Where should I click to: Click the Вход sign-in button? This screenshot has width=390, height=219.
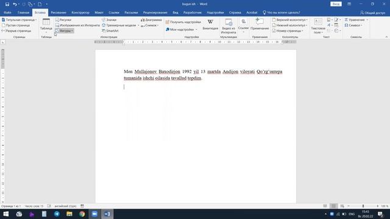(336, 4)
